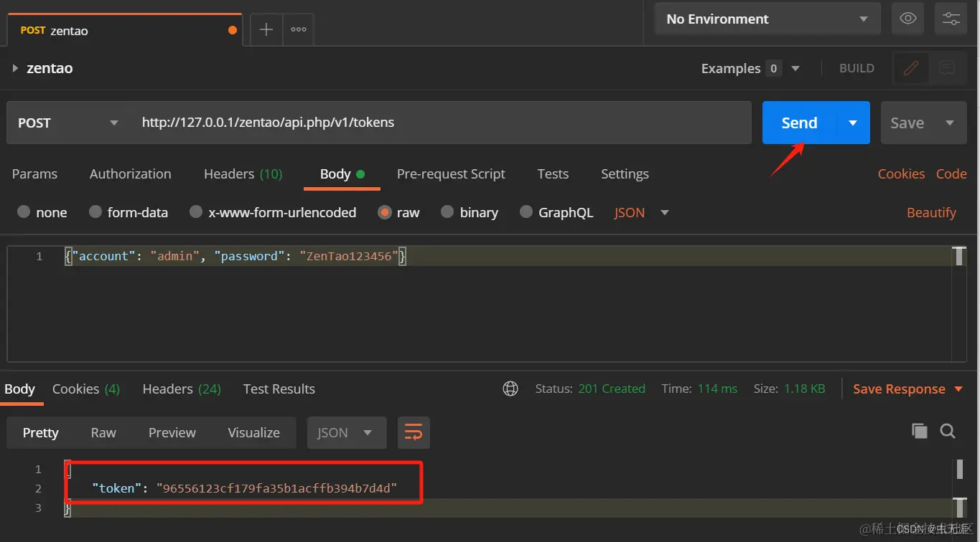Image resolution: width=980 pixels, height=542 pixels.
Task: Switch to the Params tab
Action: coord(34,173)
